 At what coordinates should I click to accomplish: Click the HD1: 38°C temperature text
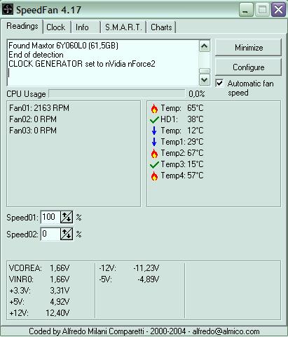click(x=182, y=119)
